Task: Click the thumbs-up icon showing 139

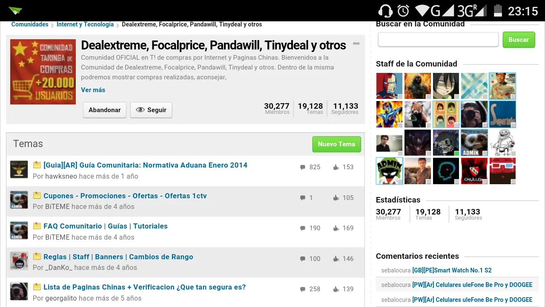Action: pyautogui.click(x=336, y=289)
